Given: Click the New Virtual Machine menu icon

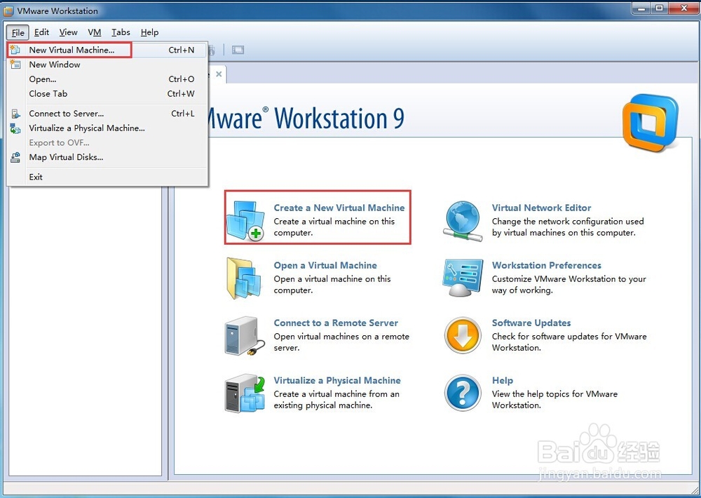Looking at the screenshot, I should click(15, 50).
